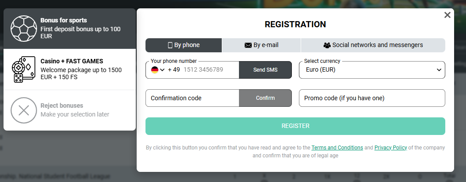
Task: Open the Select currency dropdown
Action: click(372, 70)
